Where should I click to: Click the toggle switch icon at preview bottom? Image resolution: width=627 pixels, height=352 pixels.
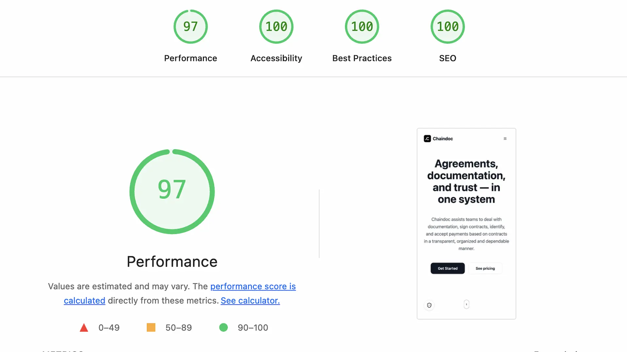(466, 304)
